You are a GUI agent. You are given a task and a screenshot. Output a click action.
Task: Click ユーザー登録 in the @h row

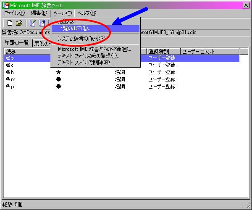162,72
